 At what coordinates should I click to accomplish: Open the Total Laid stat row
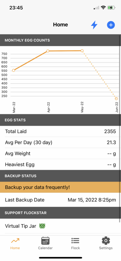pos(60,132)
